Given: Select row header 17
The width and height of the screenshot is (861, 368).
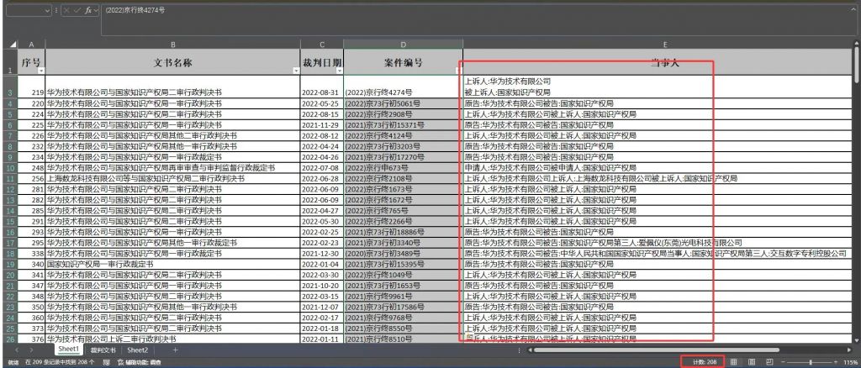Looking at the screenshot, I should (10, 243).
